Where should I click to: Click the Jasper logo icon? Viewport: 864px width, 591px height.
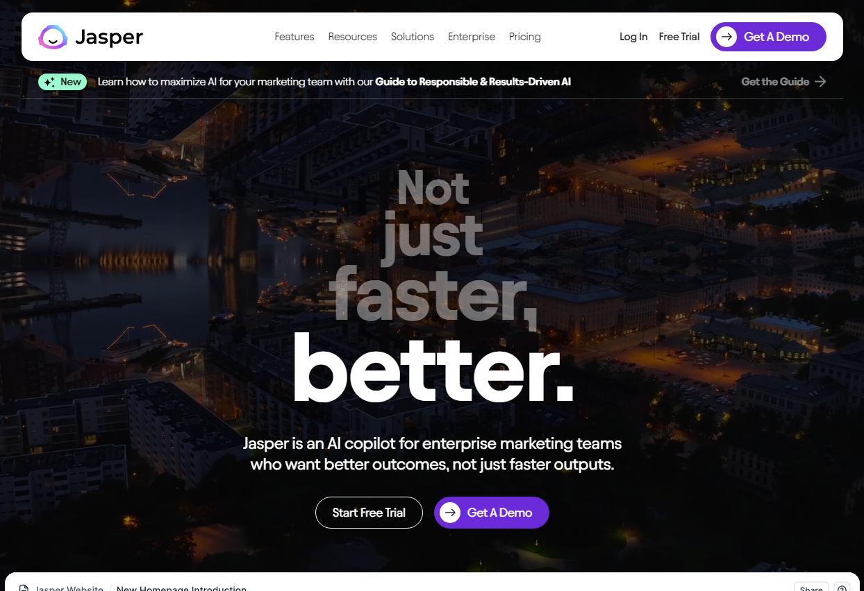(x=53, y=37)
